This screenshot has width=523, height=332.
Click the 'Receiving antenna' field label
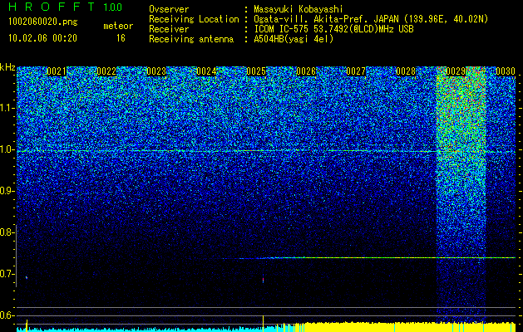tap(191, 39)
